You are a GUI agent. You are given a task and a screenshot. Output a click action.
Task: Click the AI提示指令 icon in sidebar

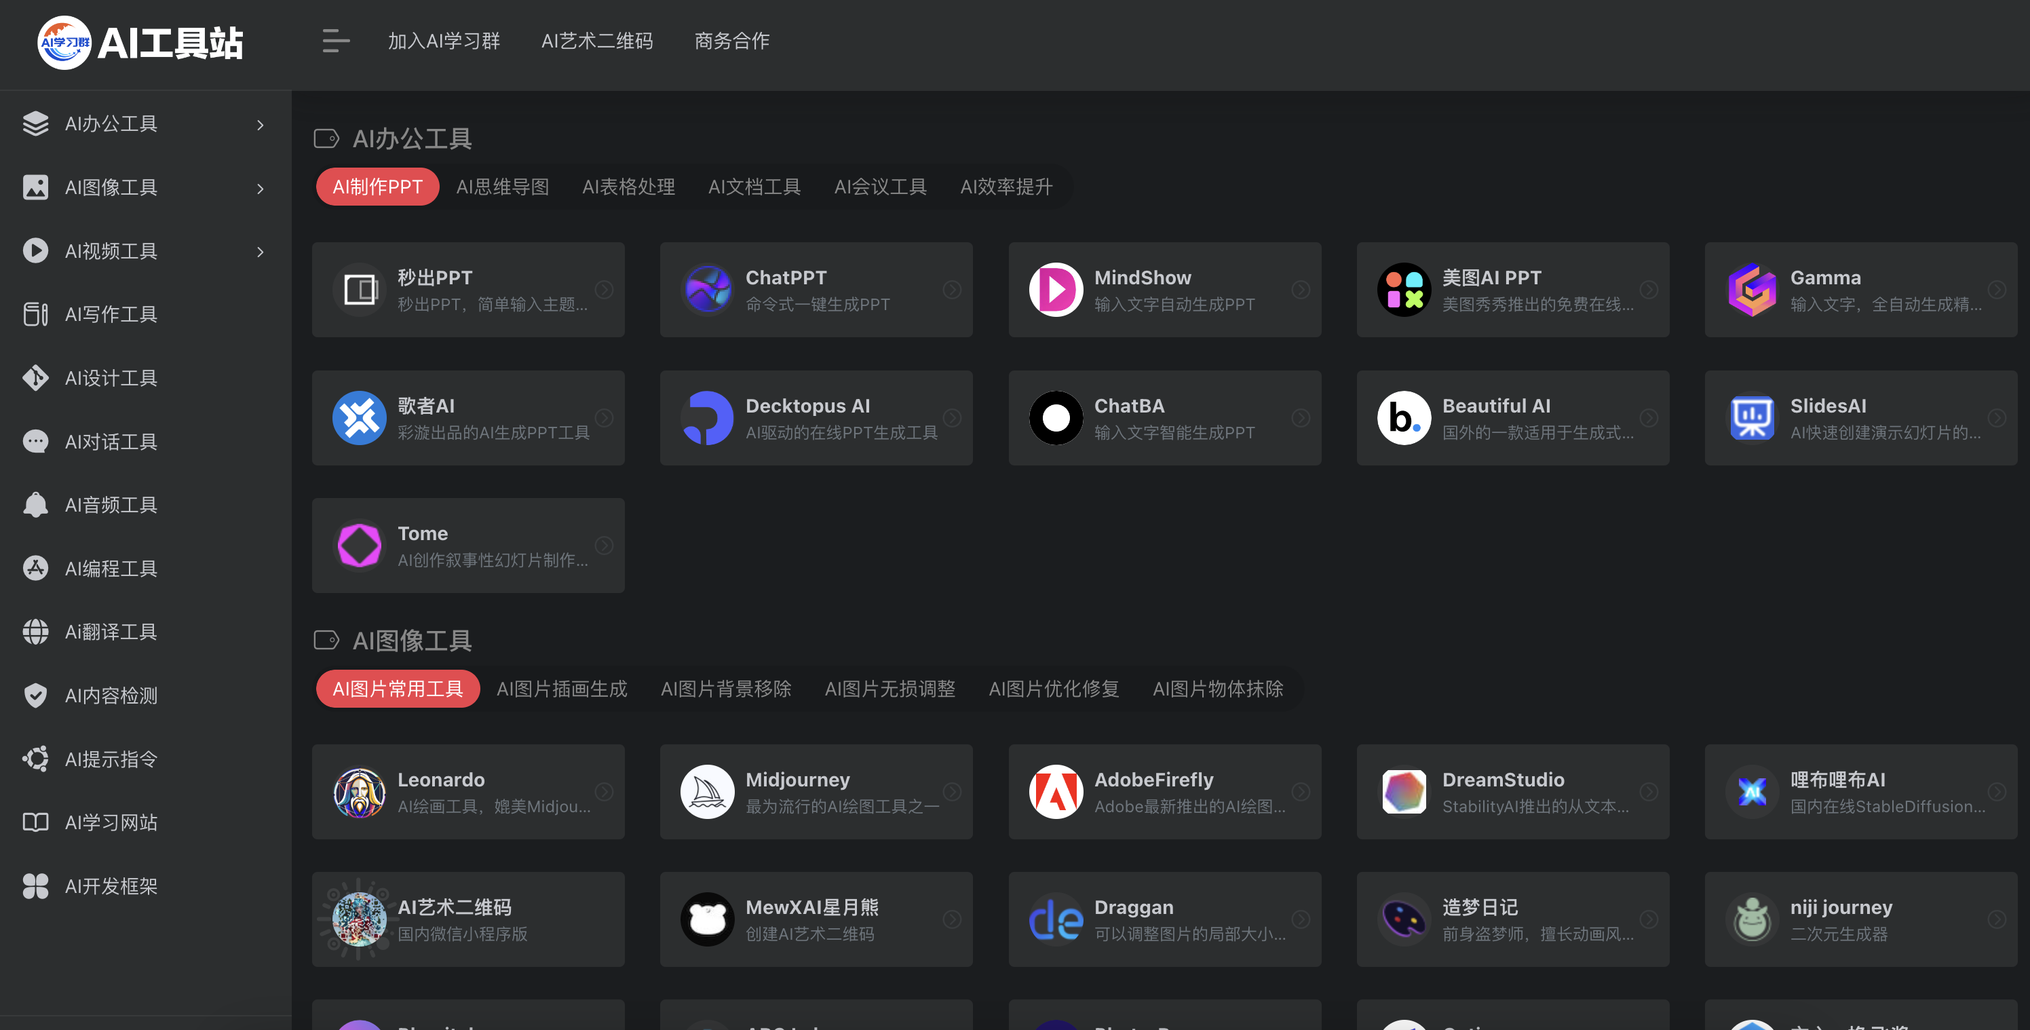[35, 759]
